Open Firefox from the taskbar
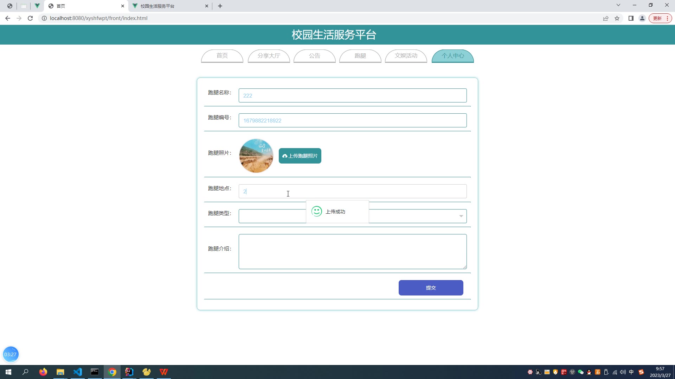The image size is (675, 379). [43, 372]
